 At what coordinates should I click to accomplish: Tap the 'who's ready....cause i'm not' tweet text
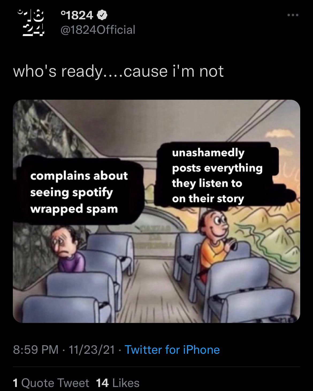(118, 71)
